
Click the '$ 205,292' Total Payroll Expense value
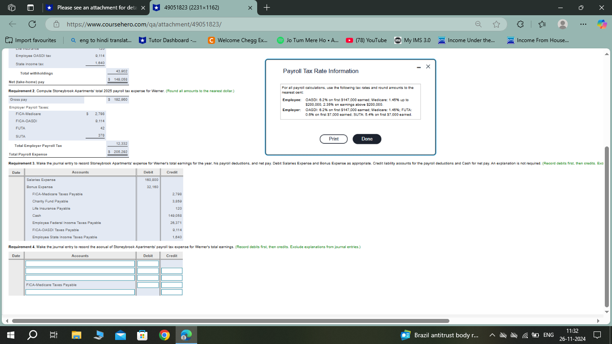[119, 152]
